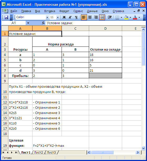The width and height of the screenshot is (147, 161).
Task: Click the Name Box showing A1
Action: 14,23
